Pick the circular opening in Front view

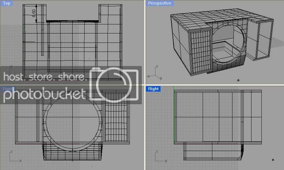(73, 122)
